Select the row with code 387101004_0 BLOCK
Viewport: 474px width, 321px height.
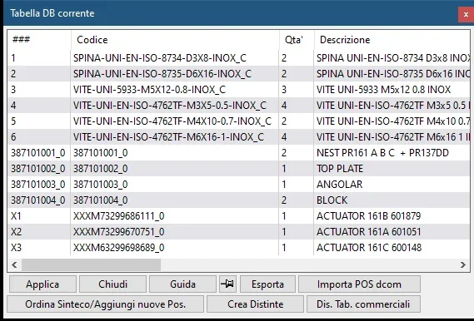click(239, 200)
